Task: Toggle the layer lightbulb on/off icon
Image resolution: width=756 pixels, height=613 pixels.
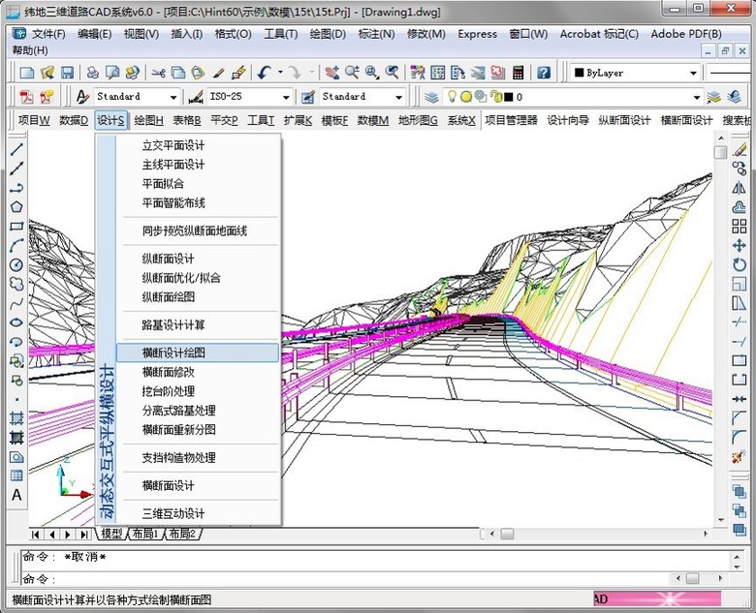Action: [451, 97]
